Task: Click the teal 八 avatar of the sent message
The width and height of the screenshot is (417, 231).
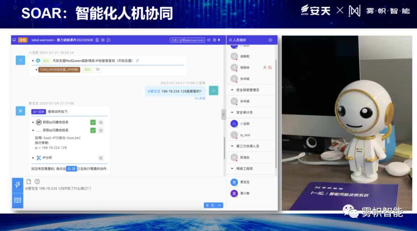Action: [214, 91]
